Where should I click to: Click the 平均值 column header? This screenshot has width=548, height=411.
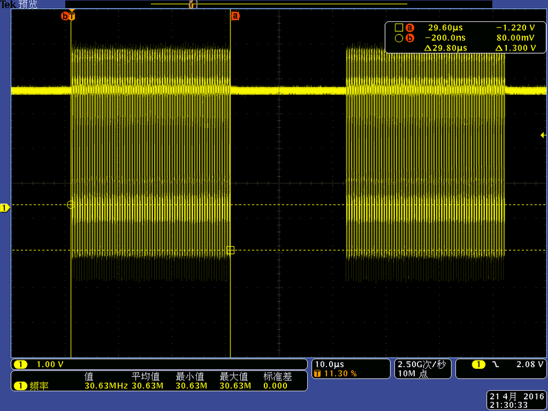(x=145, y=377)
